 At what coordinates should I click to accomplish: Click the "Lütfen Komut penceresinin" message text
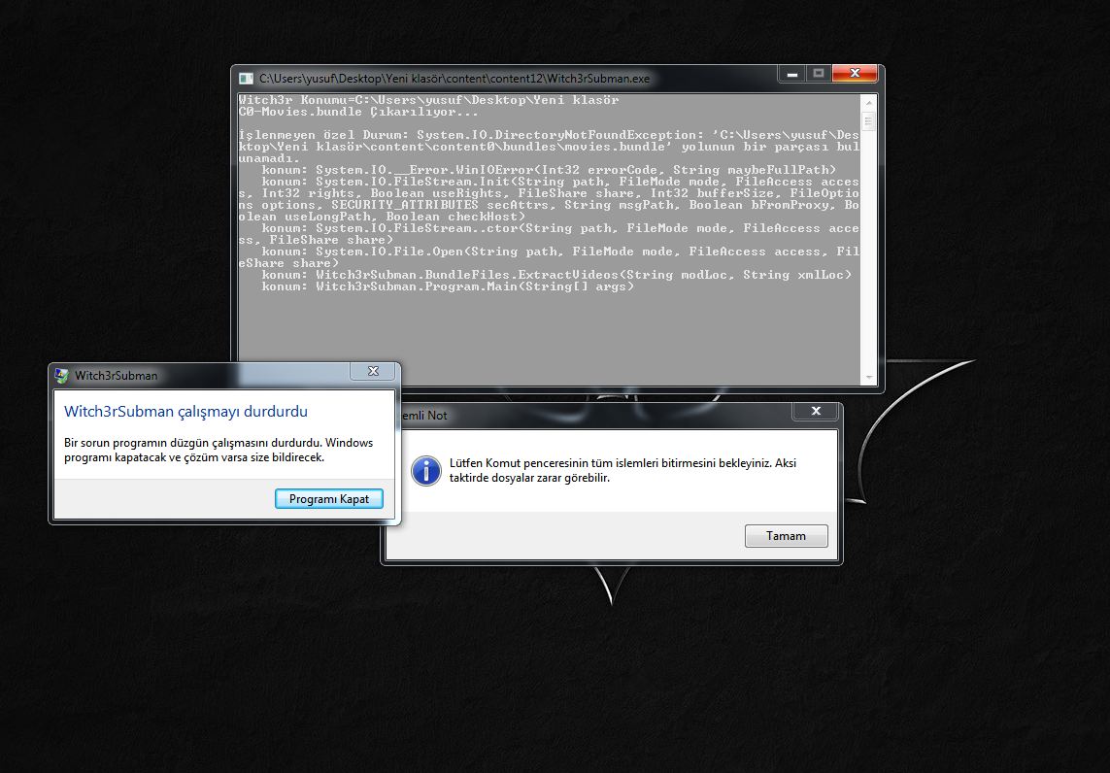(622, 470)
